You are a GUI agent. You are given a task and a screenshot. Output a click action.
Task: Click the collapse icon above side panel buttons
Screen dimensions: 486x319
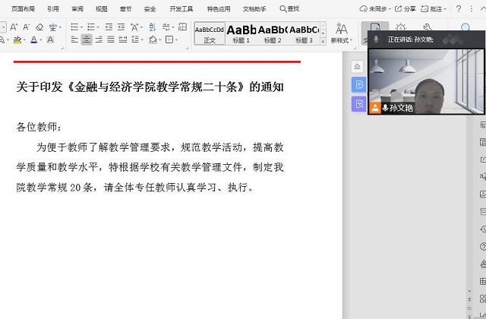click(x=358, y=67)
